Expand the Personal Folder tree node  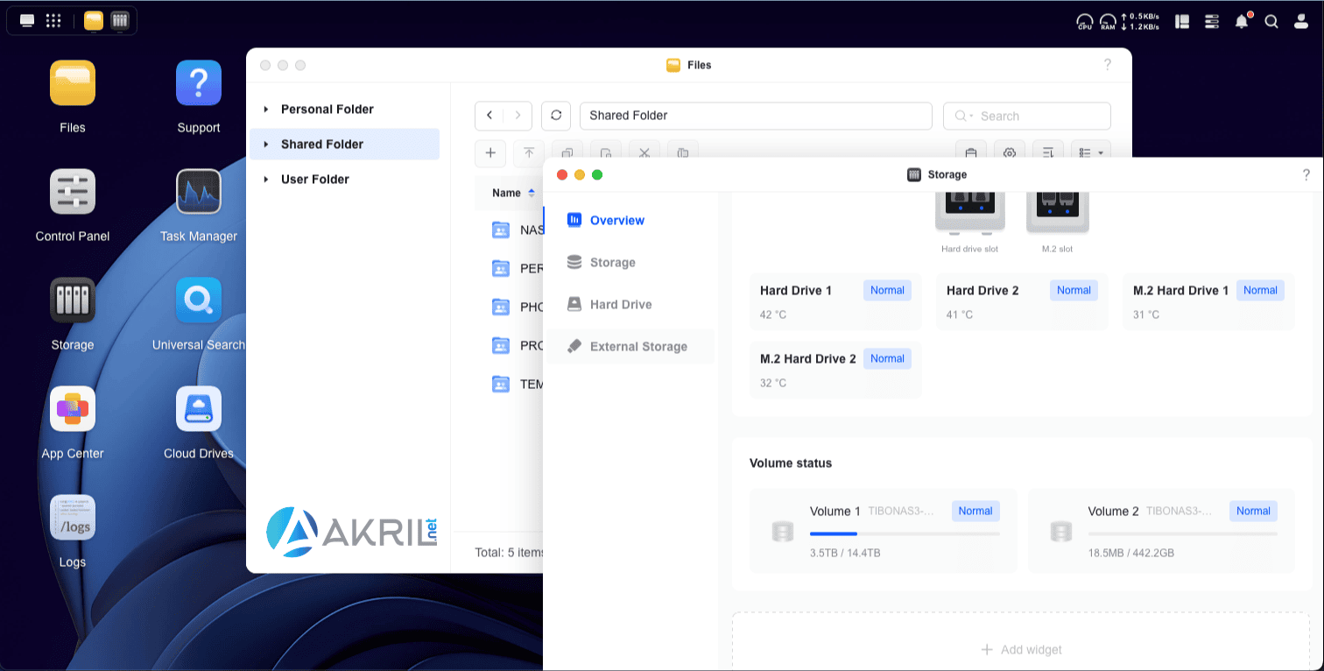coord(266,109)
